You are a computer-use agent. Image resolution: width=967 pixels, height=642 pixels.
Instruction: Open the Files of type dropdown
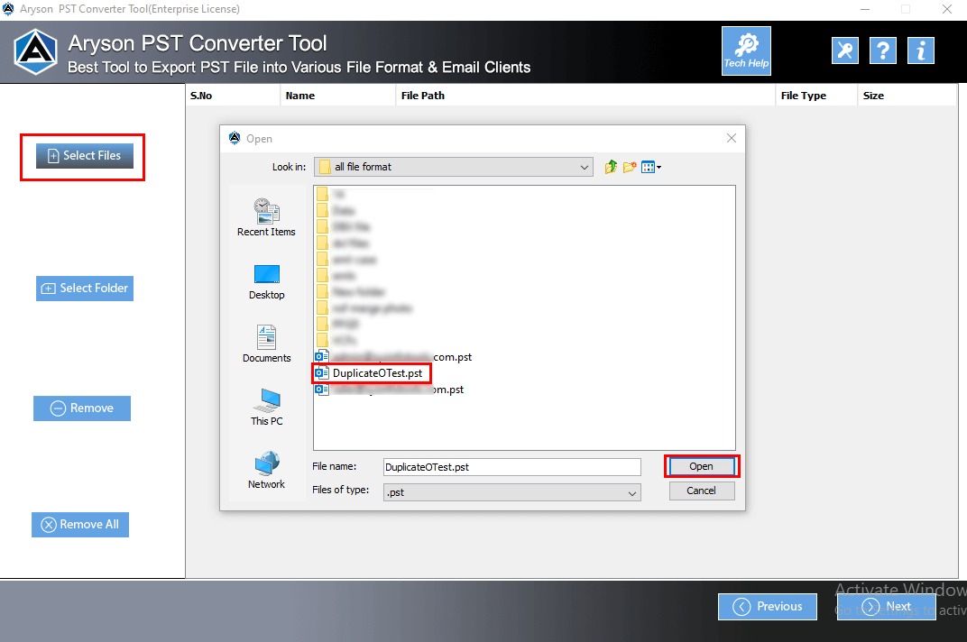click(634, 491)
